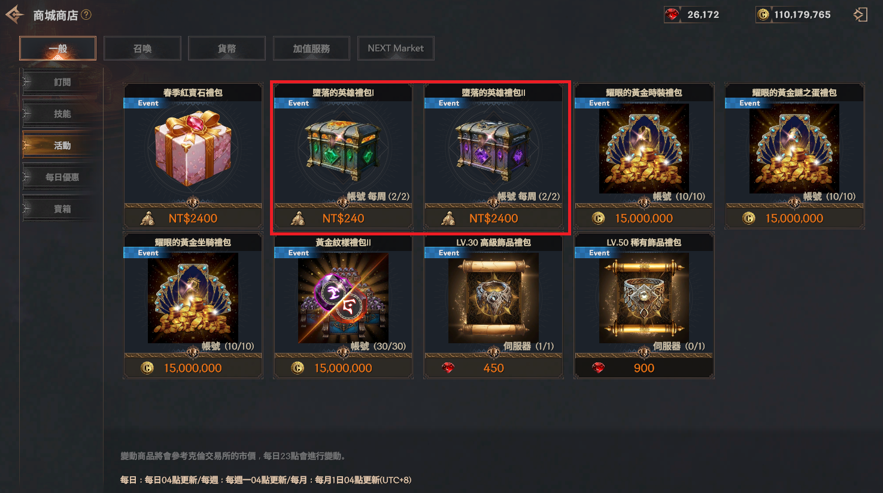
Task: Switch to the 貨幣 tab
Action: click(227, 49)
